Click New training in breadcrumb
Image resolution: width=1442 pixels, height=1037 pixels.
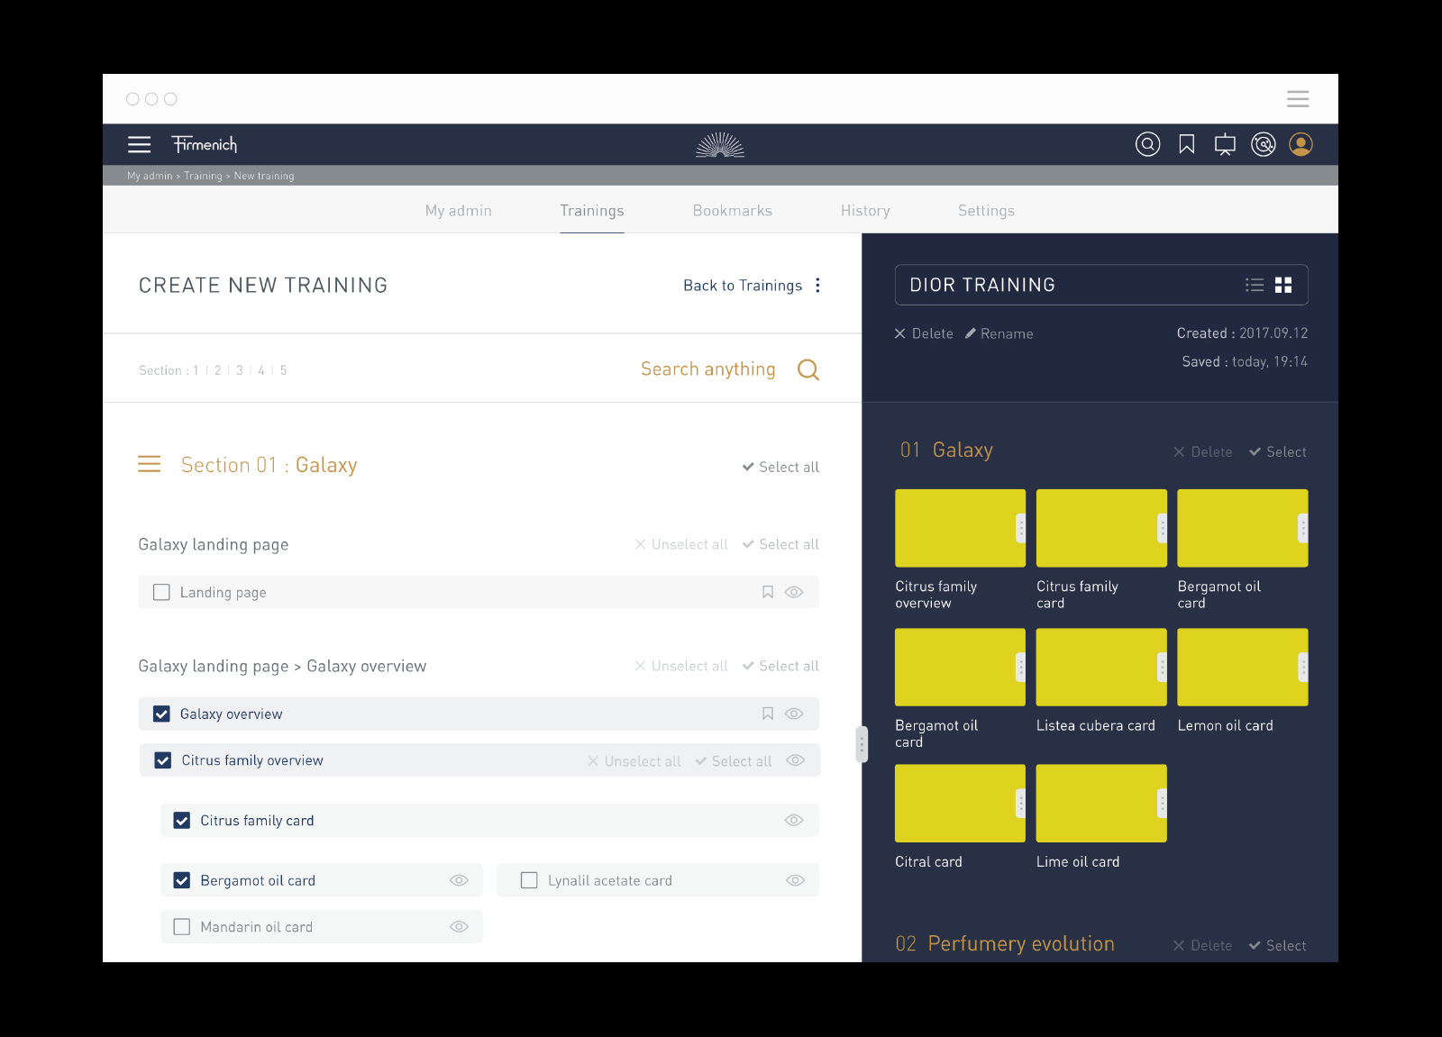click(x=264, y=176)
